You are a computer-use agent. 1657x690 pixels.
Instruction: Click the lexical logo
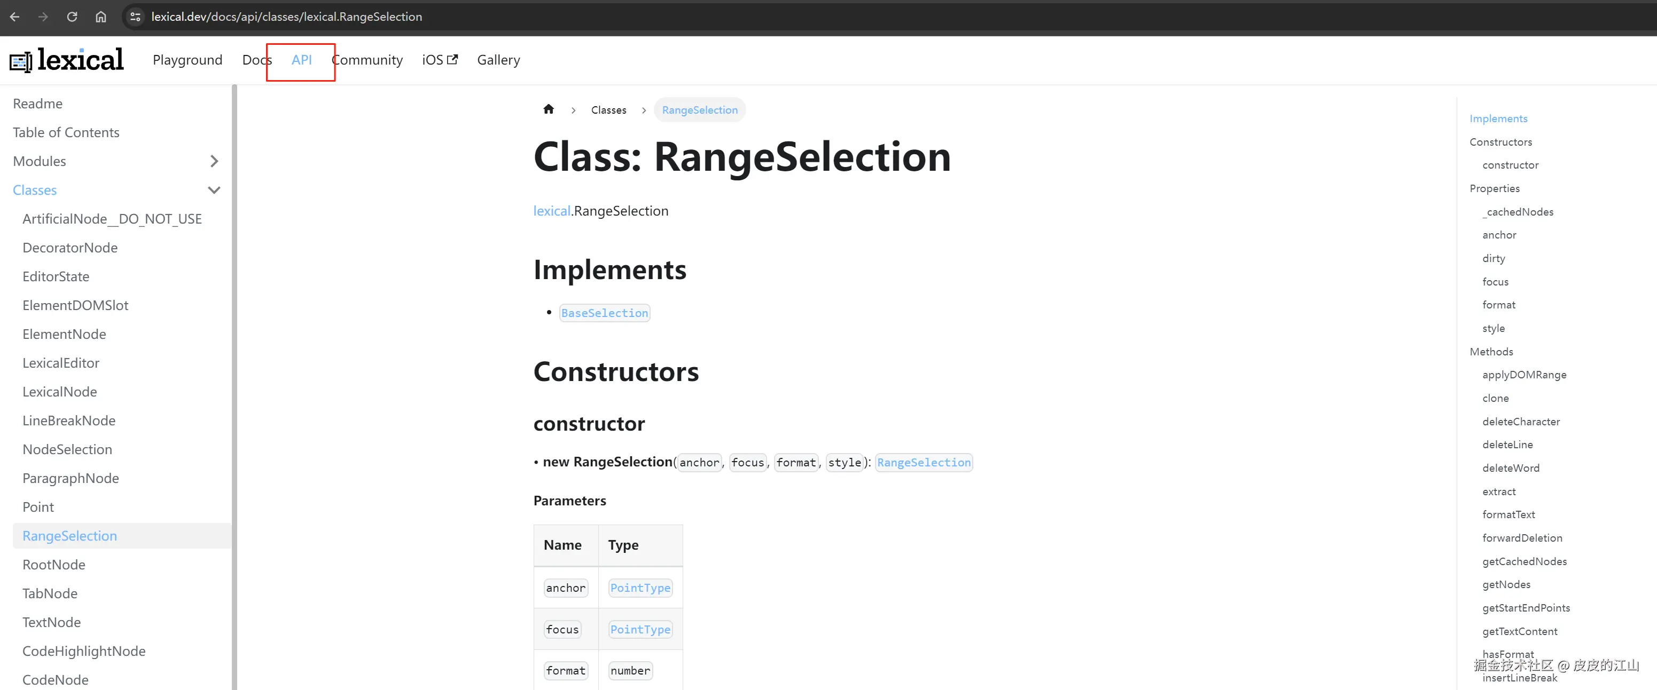pos(67,60)
